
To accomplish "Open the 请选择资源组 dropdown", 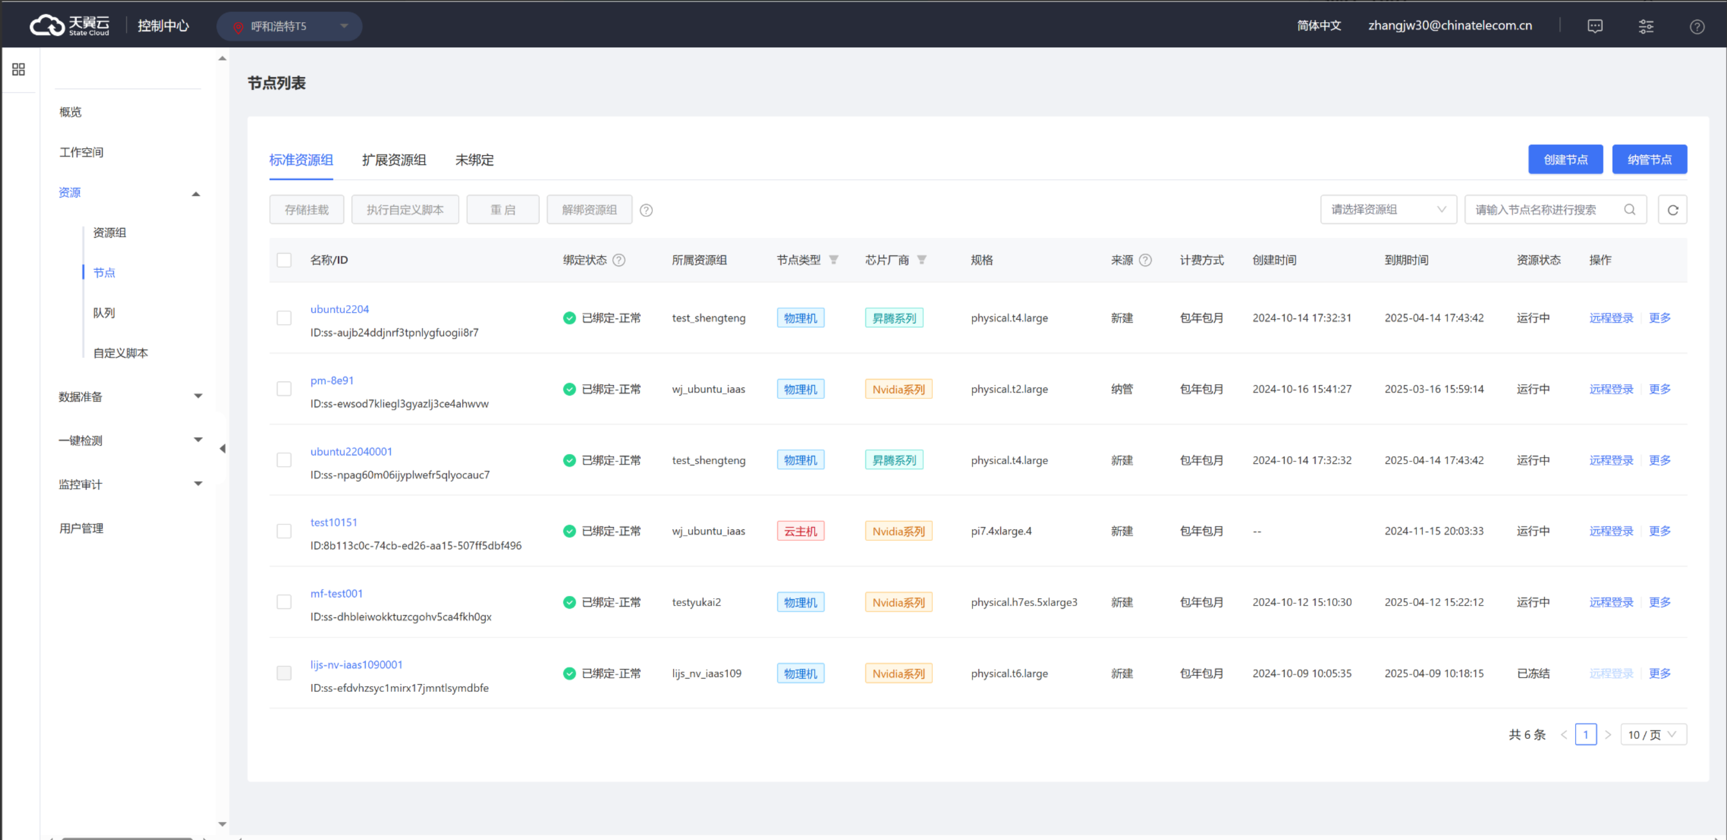I will pyautogui.click(x=1388, y=210).
